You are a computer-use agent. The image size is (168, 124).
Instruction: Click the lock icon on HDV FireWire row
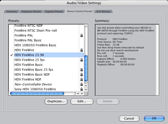[x=82, y=50]
